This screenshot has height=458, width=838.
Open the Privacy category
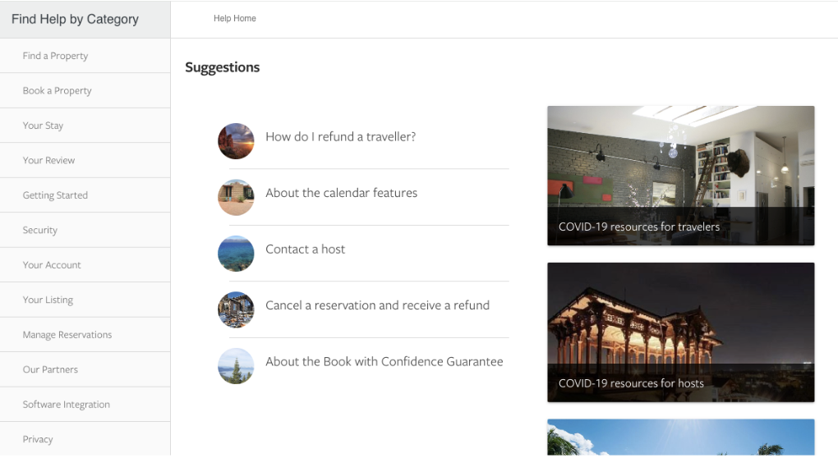point(38,439)
